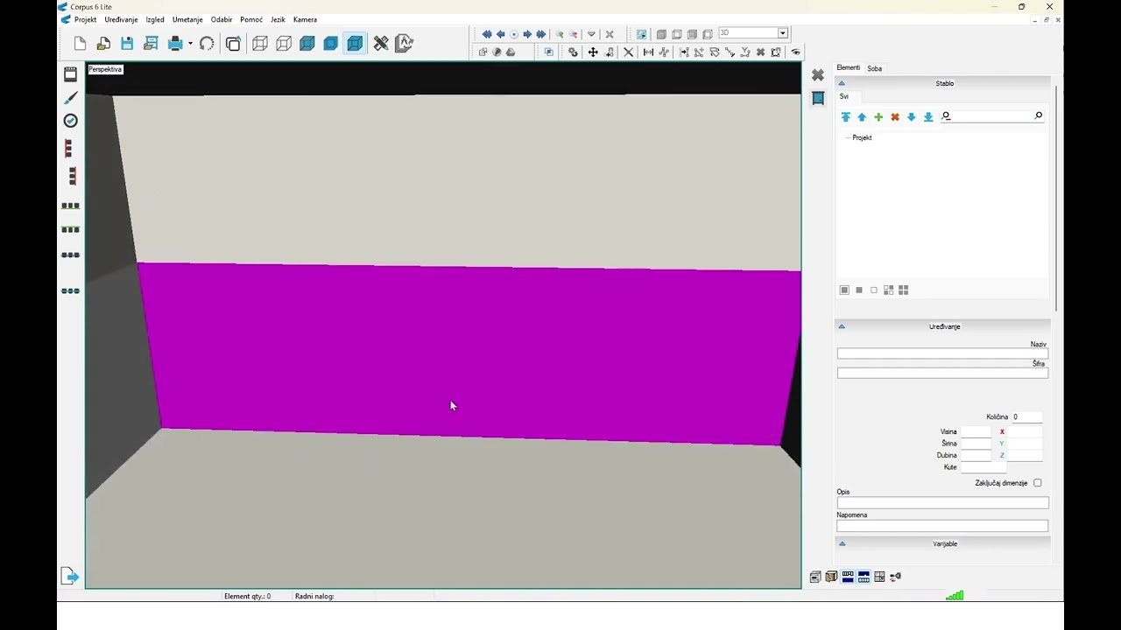The image size is (1121, 630).
Task: Click the black X delete tool
Action: [628, 52]
